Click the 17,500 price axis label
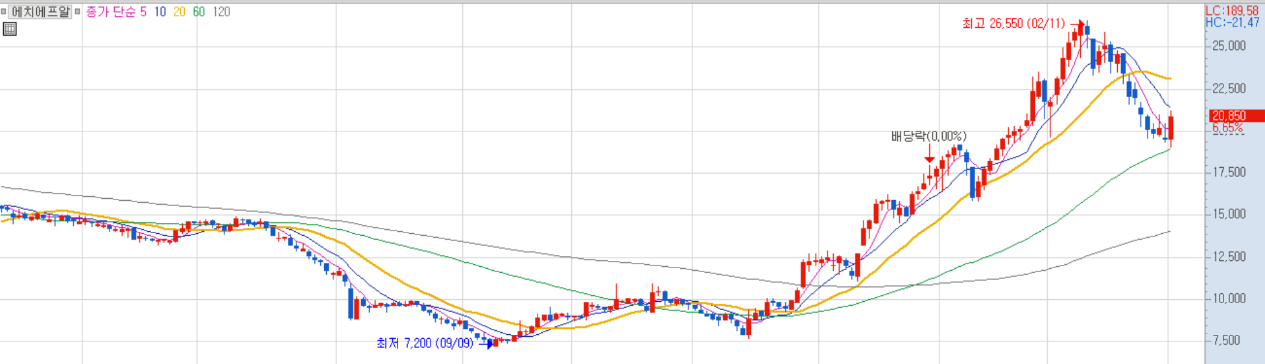 pyautogui.click(x=1229, y=172)
